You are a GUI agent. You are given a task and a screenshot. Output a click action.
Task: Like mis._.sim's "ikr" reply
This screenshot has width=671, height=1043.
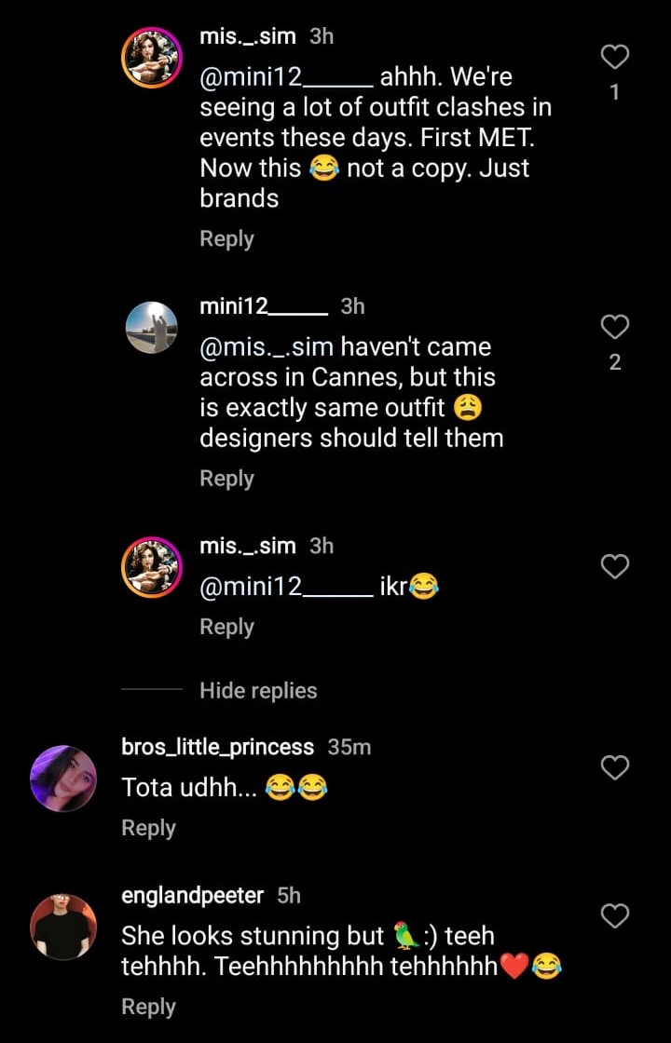click(615, 566)
